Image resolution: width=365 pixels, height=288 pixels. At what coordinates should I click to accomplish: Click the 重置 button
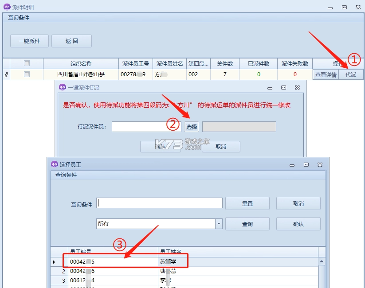247,203
